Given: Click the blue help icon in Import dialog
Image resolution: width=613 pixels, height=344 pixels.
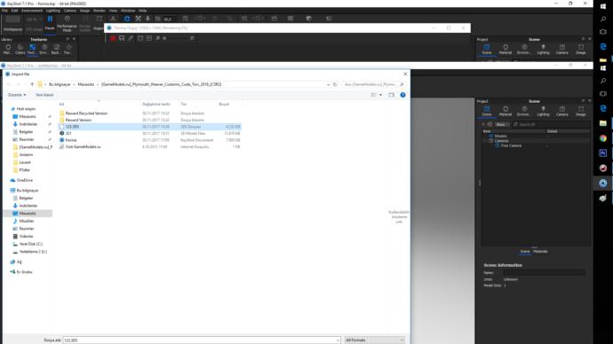Looking at the screenshot, I should pos(402,95).
